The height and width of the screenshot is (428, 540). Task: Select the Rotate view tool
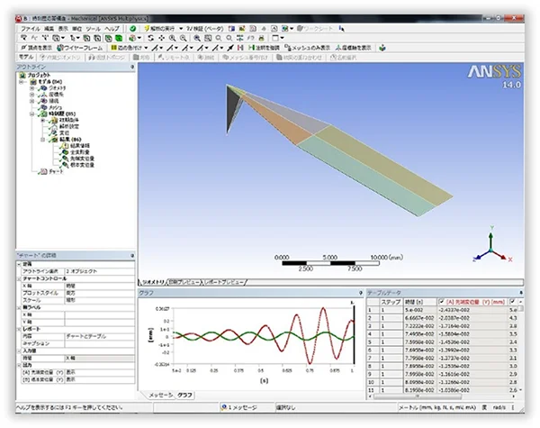[150, 38]
